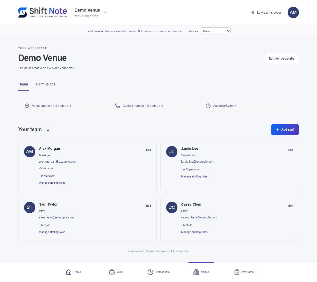
Task: Click casey.chen@example.com email
Action: point(199,217)
